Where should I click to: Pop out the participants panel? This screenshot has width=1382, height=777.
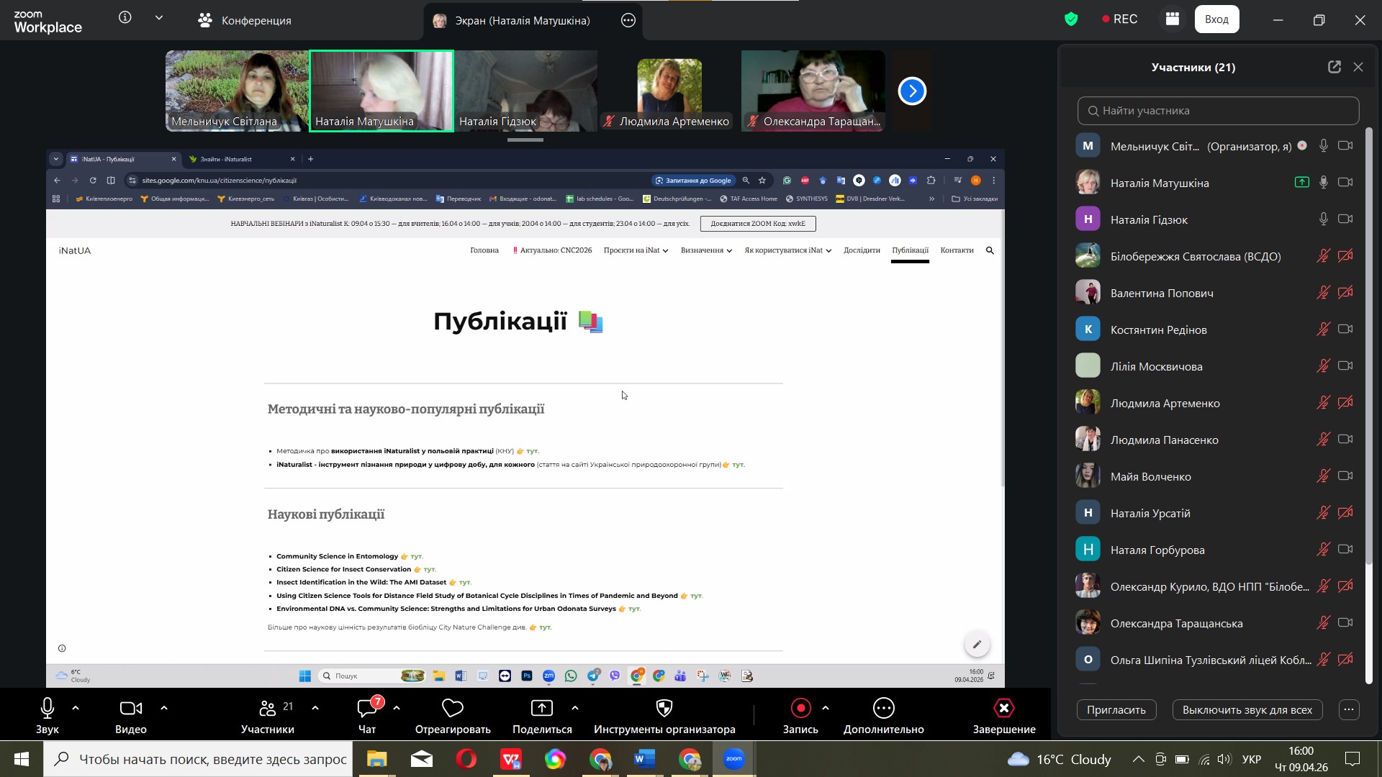[x=1334, y=67]
